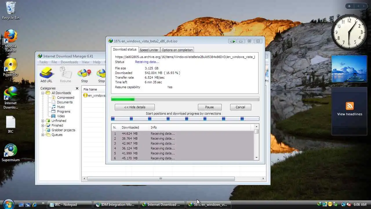Click the Add URL toolbar icon in IDM
371x209 pixels.
(x=46, y=75)
